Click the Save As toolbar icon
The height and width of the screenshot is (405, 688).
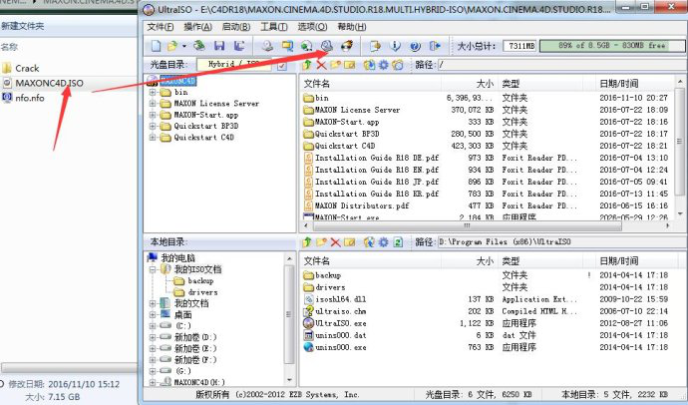tap(239, 46)
